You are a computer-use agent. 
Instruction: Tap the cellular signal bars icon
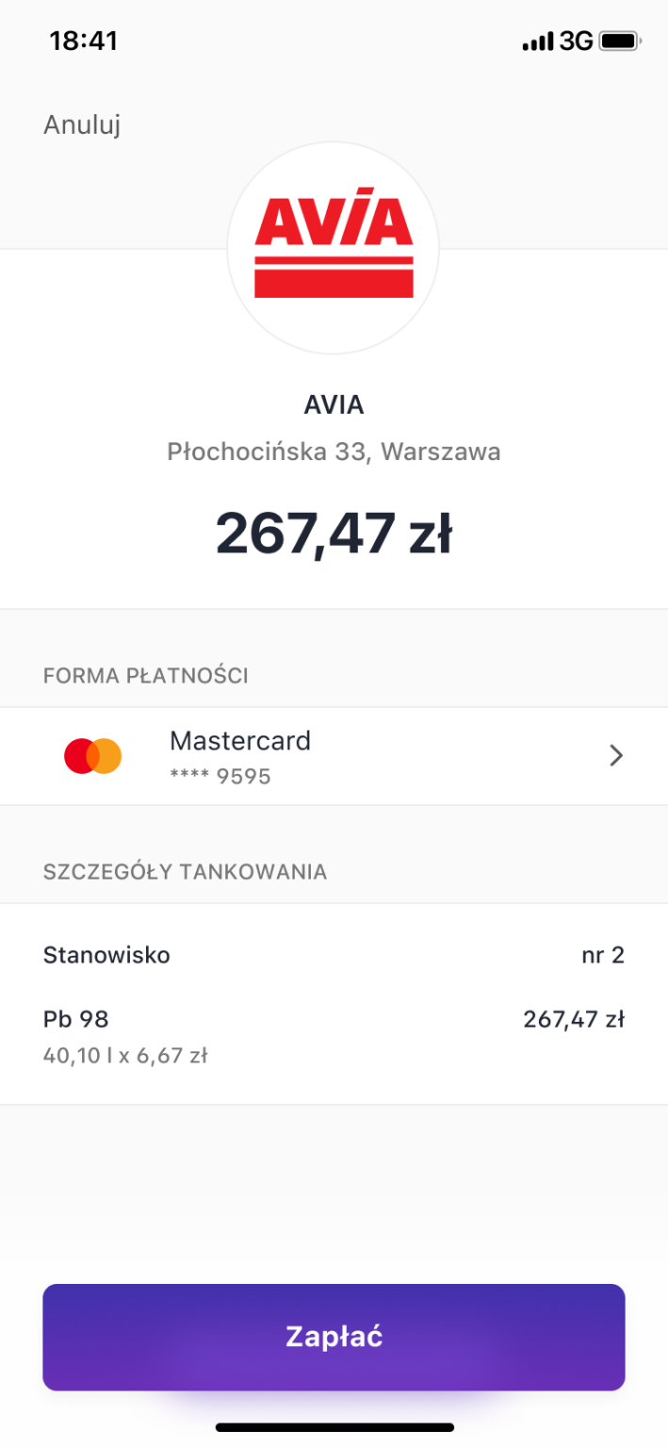pos(537,41)
